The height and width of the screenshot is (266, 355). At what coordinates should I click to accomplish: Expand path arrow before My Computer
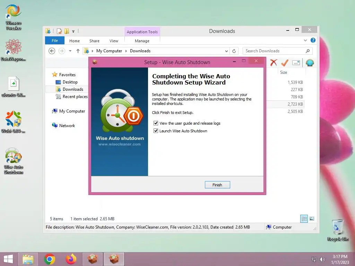click(x=92, y=51)
